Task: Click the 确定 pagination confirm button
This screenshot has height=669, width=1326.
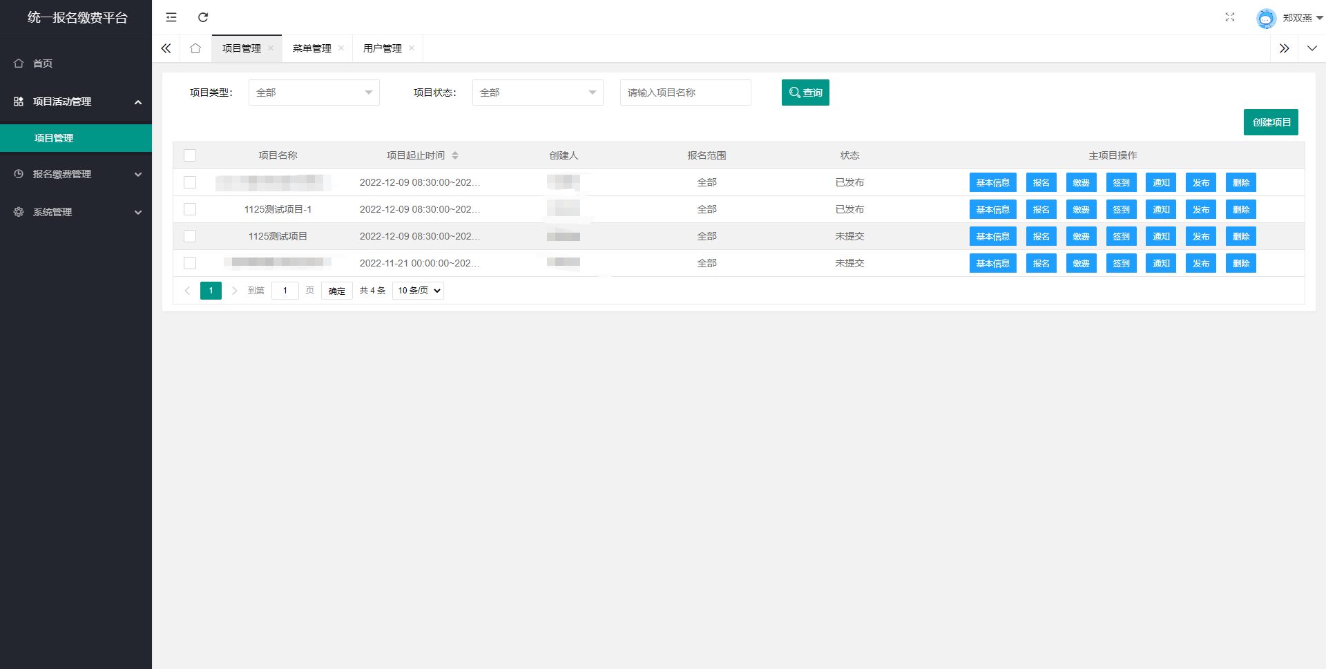Action: (x=337, y=291)
